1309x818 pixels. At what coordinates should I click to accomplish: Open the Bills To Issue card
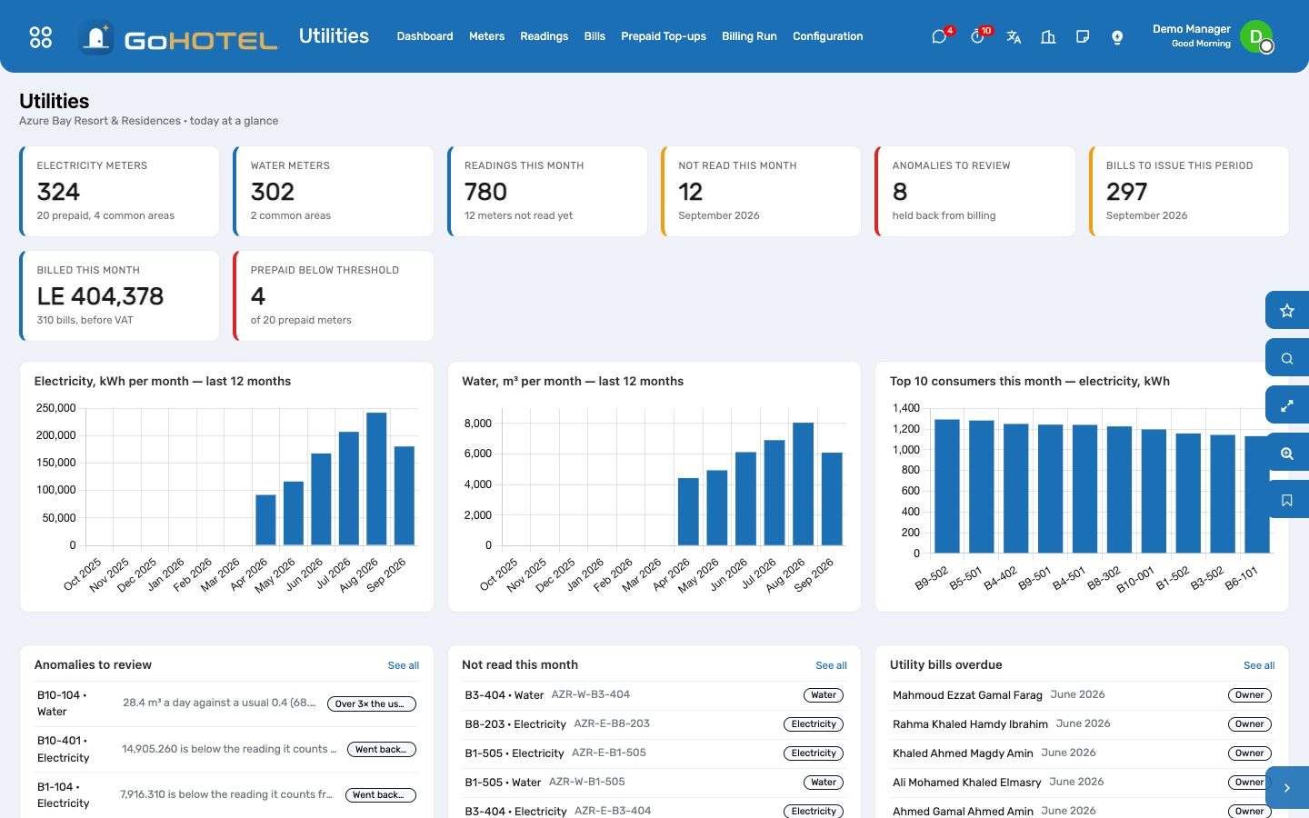(1189, 192)
